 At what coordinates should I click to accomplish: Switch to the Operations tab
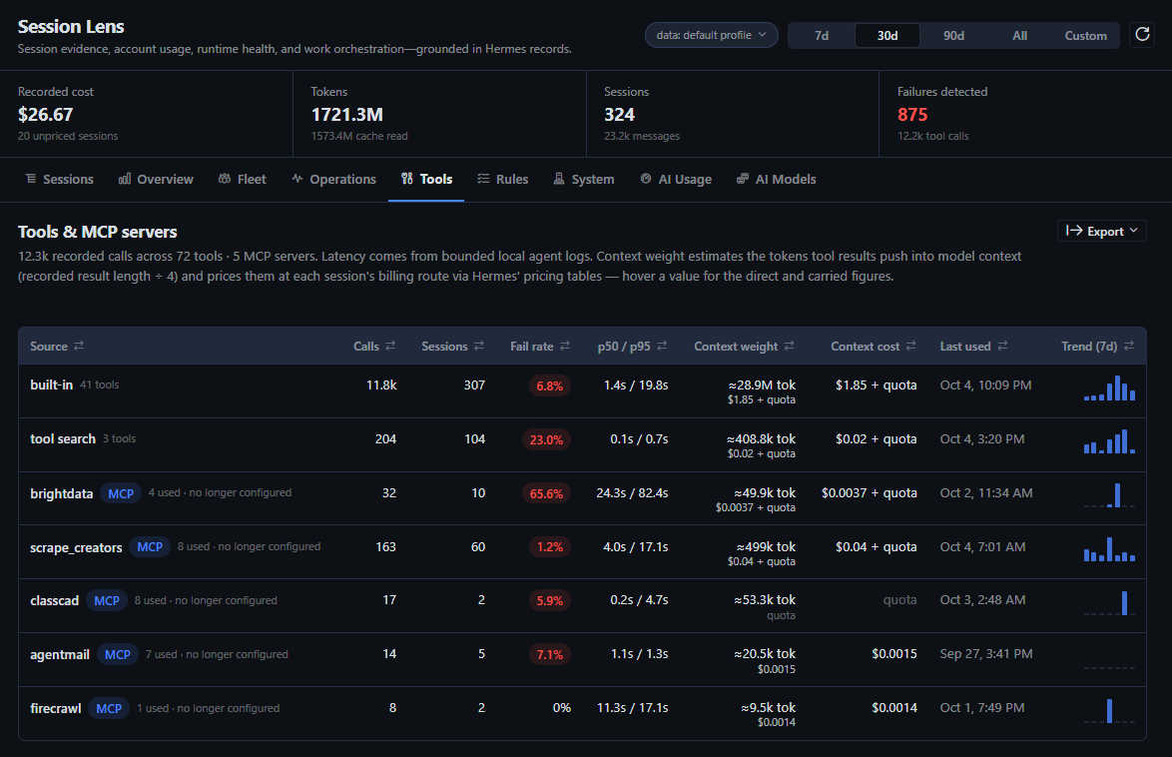point(333,179)
